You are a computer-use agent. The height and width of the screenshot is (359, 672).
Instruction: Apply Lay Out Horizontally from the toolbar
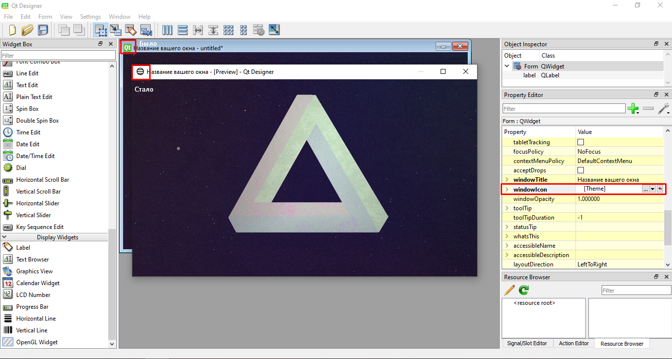167,30
